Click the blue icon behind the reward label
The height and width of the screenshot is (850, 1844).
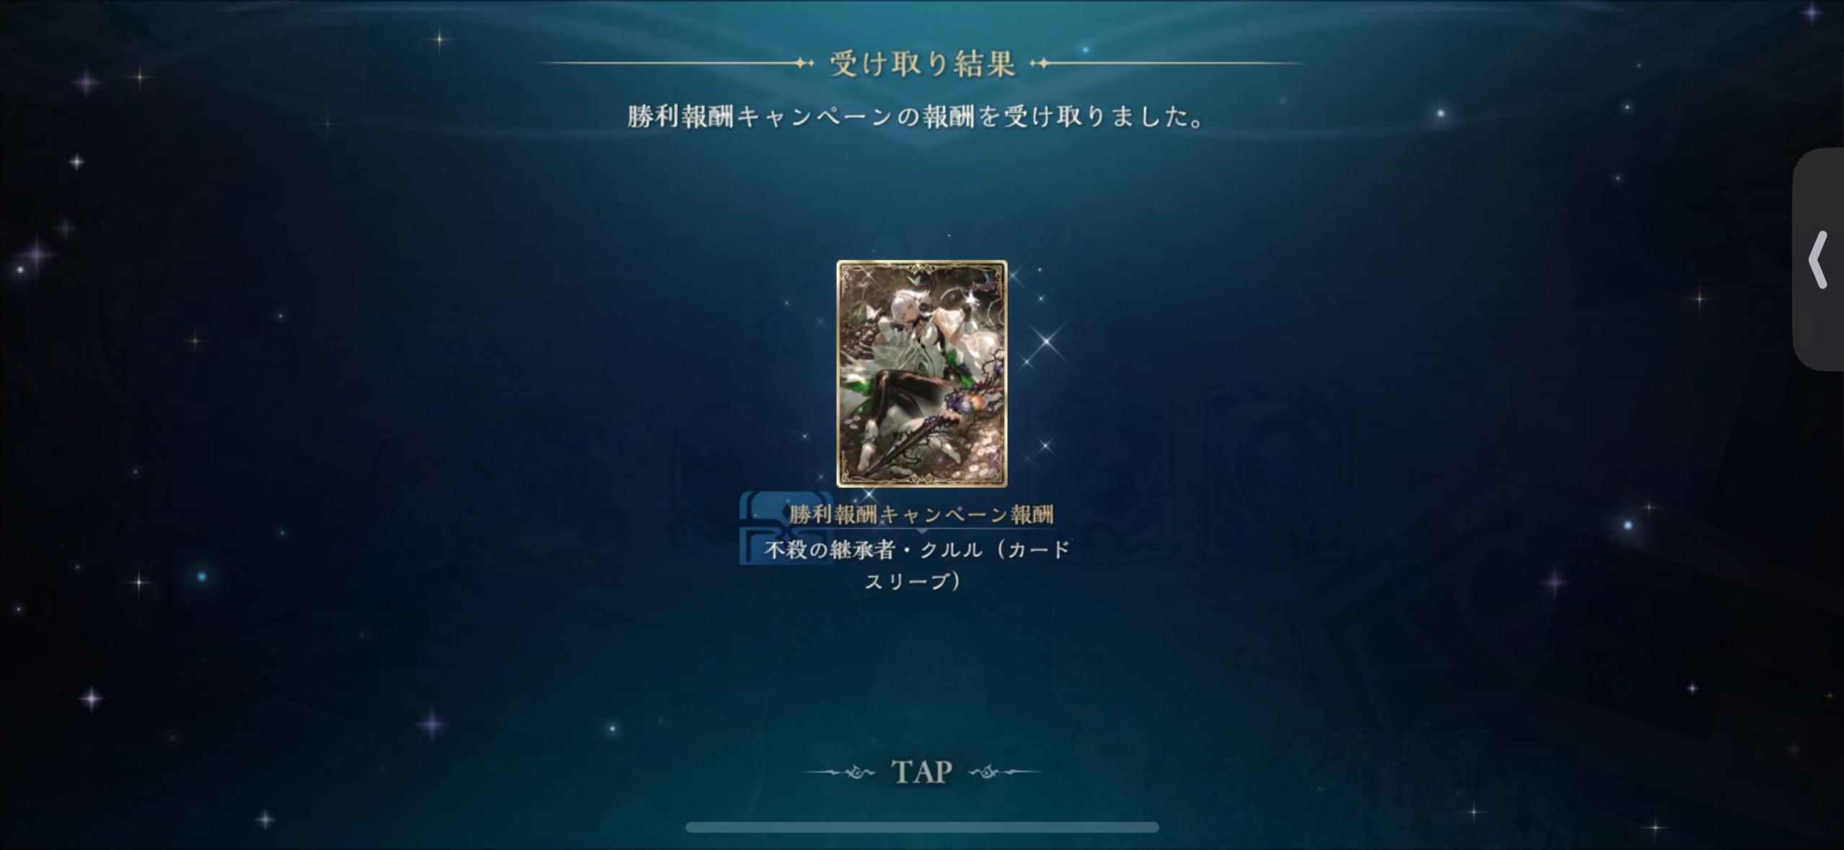785,526
